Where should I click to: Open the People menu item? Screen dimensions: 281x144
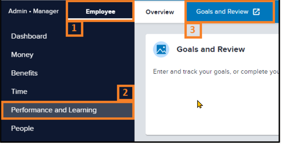pos(22,128)
